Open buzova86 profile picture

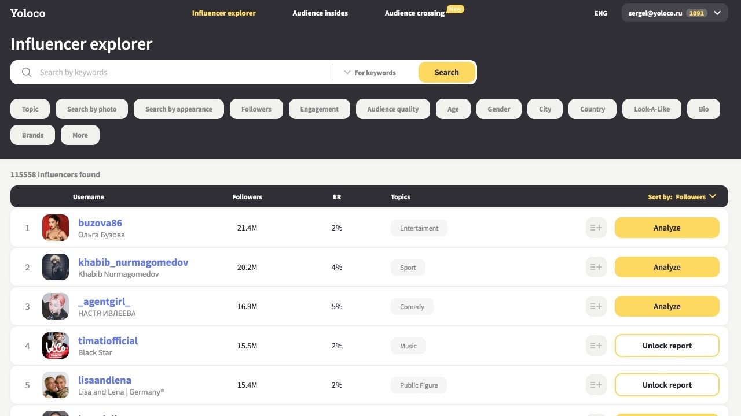pyautogui.click(x=56, y=228)
